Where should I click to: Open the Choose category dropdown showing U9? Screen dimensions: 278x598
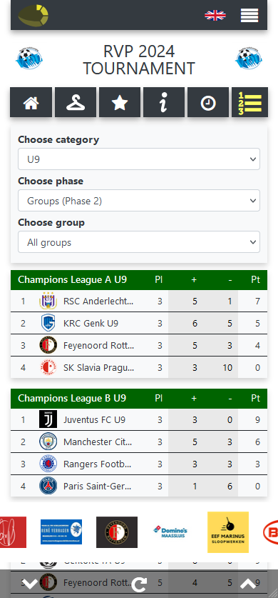pyautogui.click(x=139, y=159)
